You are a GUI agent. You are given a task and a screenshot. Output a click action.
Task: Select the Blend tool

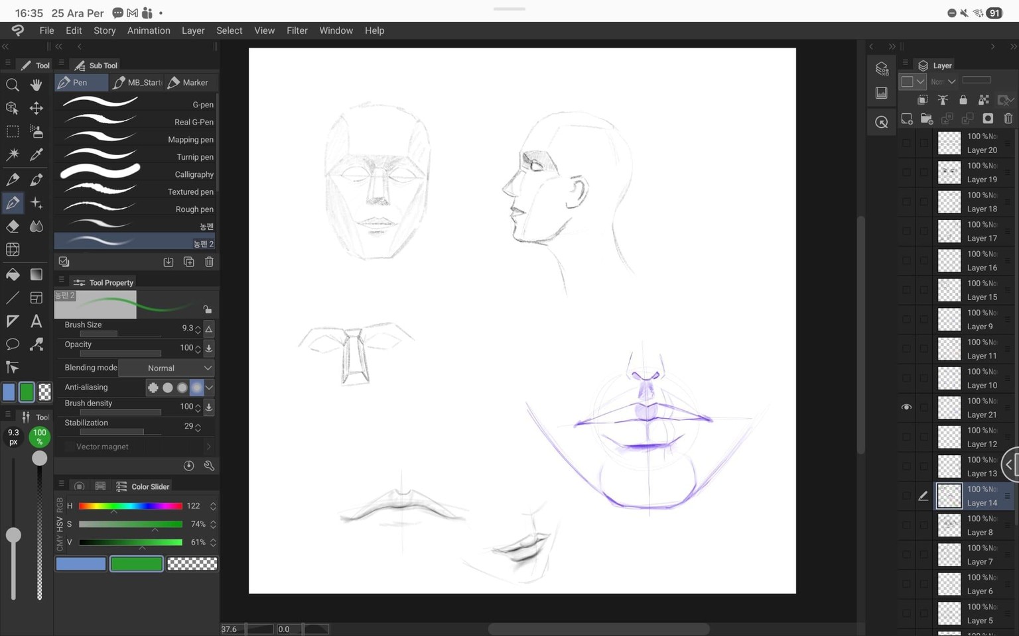click(36, 227)
